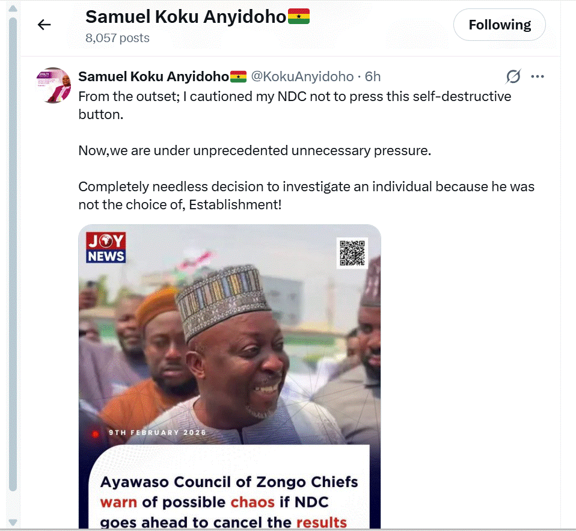Go back using the left arrow
Viewport: 576px width, 531px height.
point(44,25)
